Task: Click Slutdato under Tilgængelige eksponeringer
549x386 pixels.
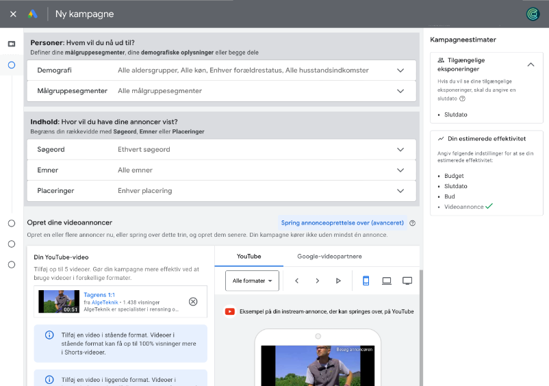Action: tap(455, 114)
